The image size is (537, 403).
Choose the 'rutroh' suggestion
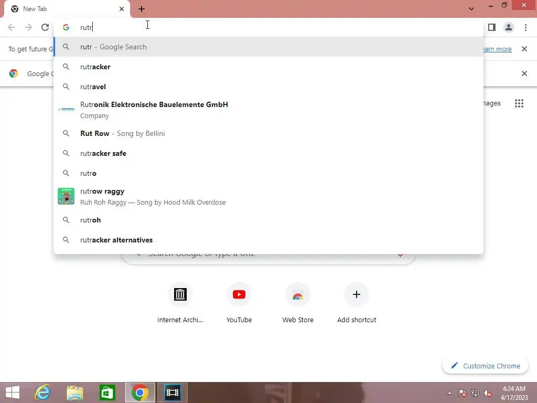point(268,220)
